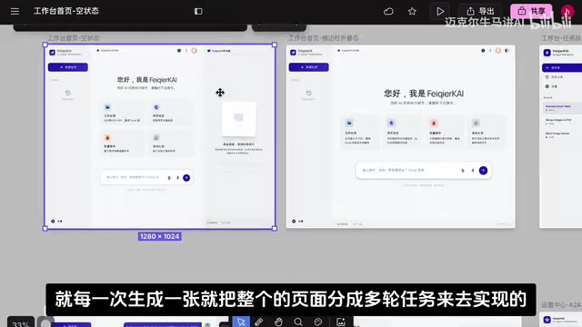
Task: Select the blue folder card icon in first frame
Action: click(x=107, y=107)
